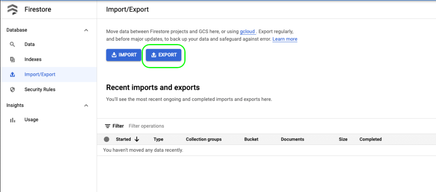Click the Import/Export upload icon in sidebar
Viewport: 436px width, 192px height.
(12, 75)
